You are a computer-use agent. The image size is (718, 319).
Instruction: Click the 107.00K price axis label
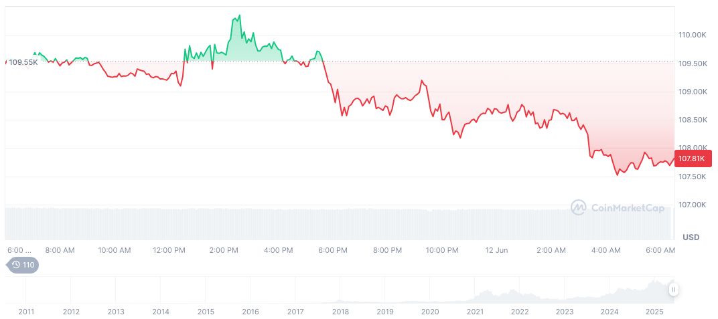[691, 205]
